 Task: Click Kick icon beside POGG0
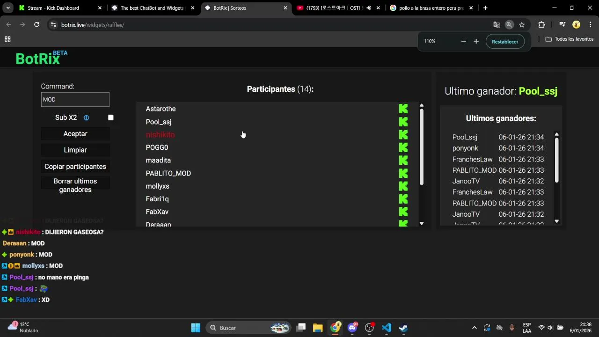[403, 148]
